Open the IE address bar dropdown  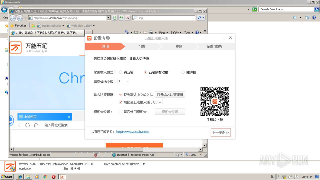click(x=108, y=18)
